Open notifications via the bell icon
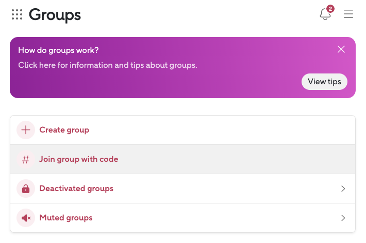366x243 pixels. point(325,14)
